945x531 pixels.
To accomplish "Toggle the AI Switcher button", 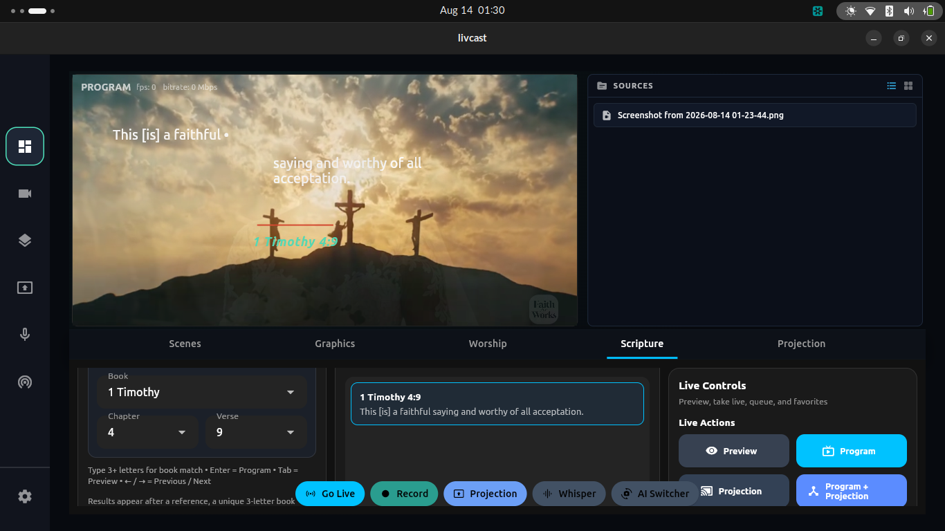I will tap(655, 494).
